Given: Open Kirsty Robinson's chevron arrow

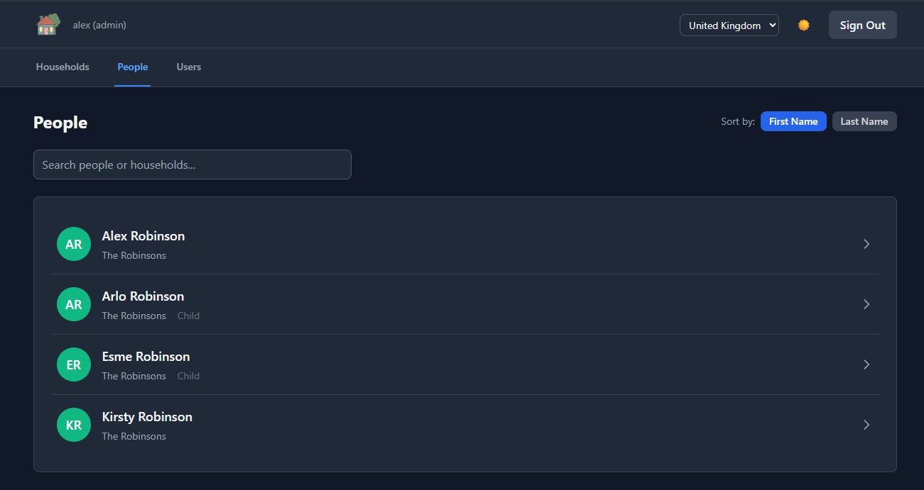Looking at the screenshot, I should point(866,425).
